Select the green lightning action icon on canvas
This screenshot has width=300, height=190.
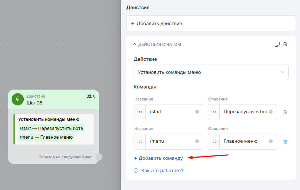(18, 99)
